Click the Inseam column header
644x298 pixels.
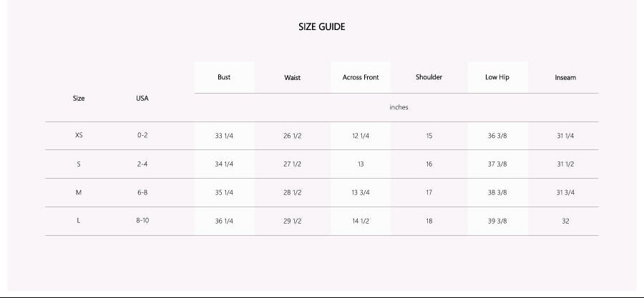click(x=565, y=77)
